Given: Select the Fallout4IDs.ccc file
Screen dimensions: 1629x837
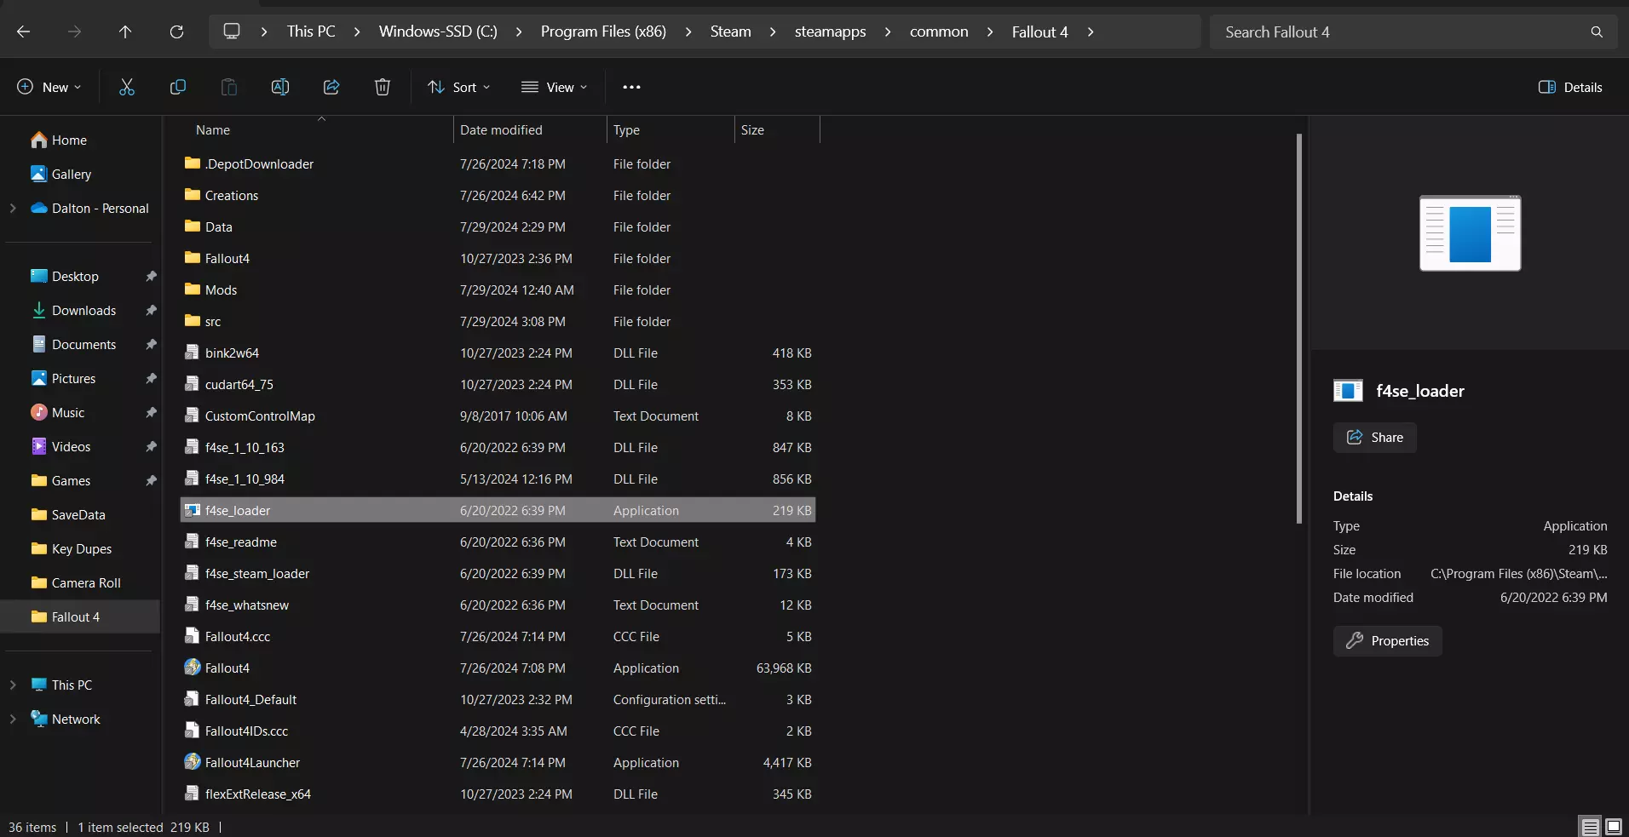Looking at the screenshot, I should pos(498,731).
